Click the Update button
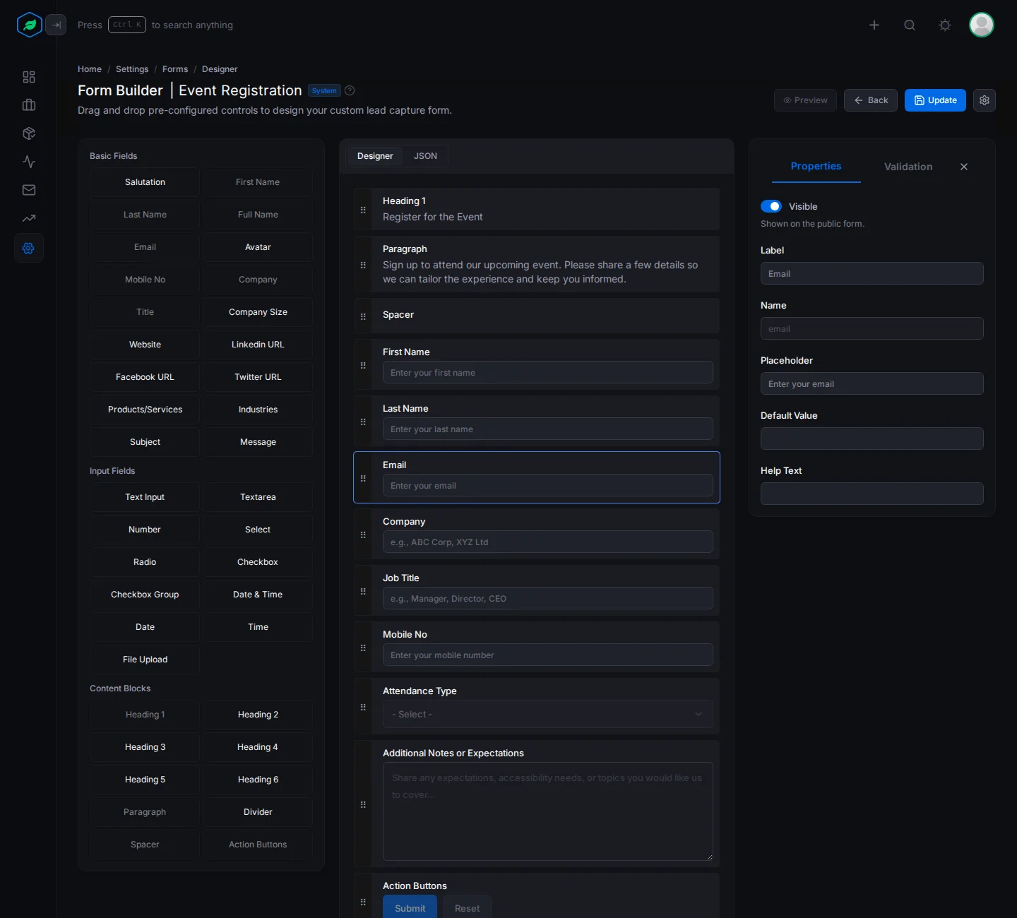Image resolution: width=1017 pixels, height=918 pixels. [x=935, y=100]
